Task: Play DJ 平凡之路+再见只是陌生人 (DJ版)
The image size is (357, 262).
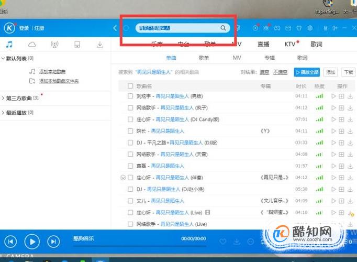Action: point(334,143)
